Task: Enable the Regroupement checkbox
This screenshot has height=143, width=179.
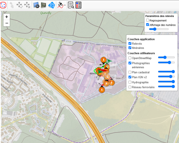Action: click(x=148, y=20)
